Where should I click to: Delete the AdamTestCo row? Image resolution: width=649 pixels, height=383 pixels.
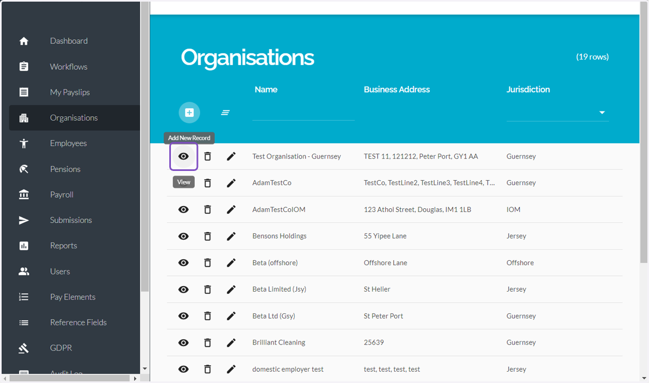(x=208, y=183)
